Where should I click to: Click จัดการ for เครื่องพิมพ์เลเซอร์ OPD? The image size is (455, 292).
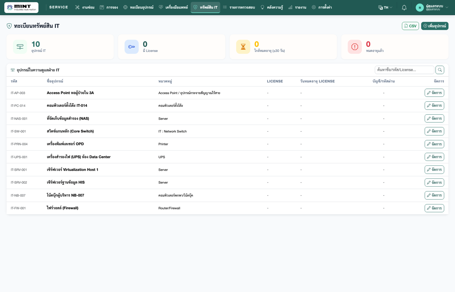[434, 144]
